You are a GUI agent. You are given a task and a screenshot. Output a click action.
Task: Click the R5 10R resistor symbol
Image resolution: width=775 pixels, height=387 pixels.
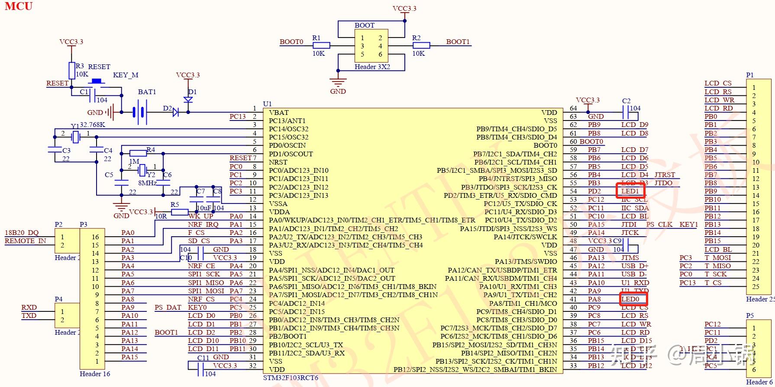coord(179,212)
